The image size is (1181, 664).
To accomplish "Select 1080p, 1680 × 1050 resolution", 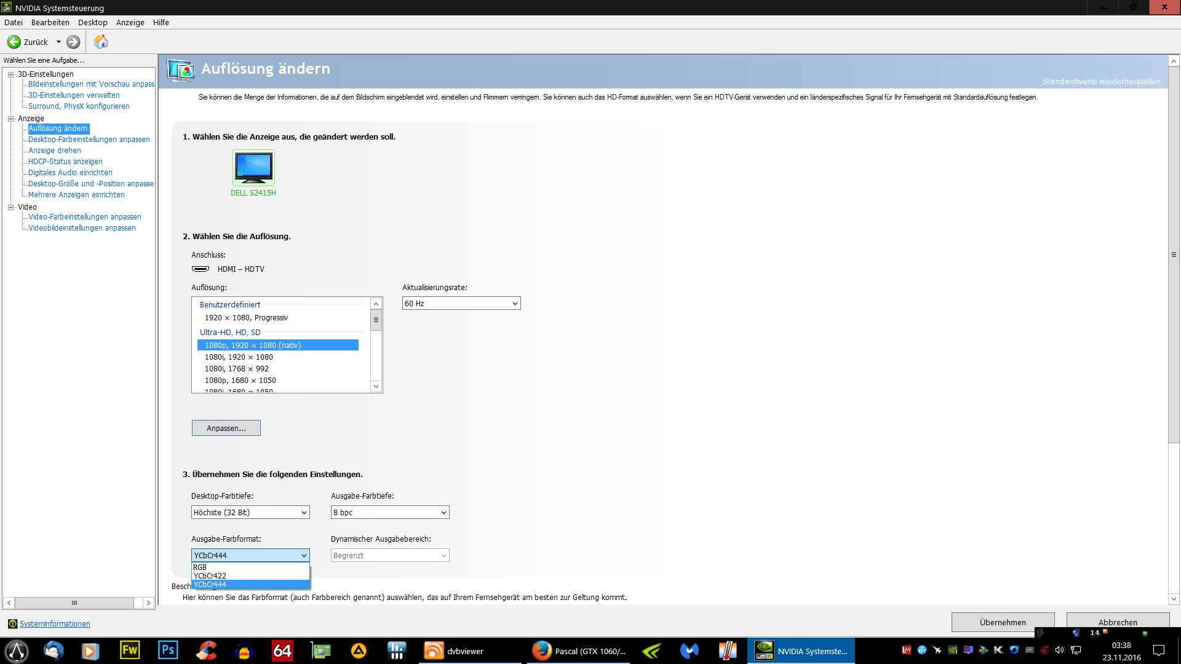I will 241,381.
